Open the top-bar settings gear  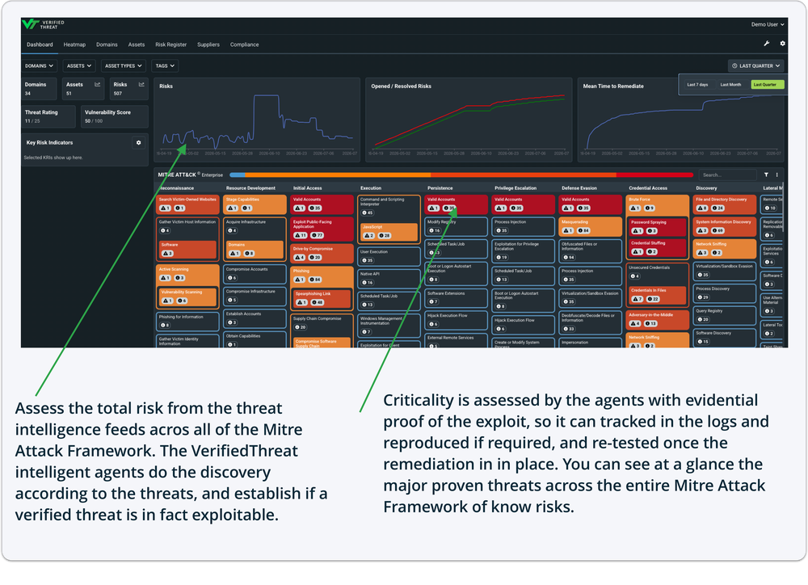(x=782, y=44)
